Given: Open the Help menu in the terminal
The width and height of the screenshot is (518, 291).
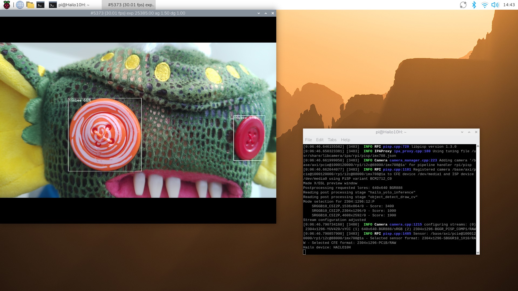Looking at the screenshot, I should [345, 140].
